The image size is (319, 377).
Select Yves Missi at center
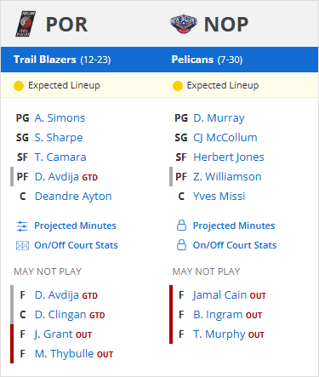pyautogui.click(x=219, y=197)
